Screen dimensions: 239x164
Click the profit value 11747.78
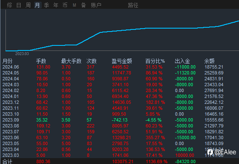(122, 73)
